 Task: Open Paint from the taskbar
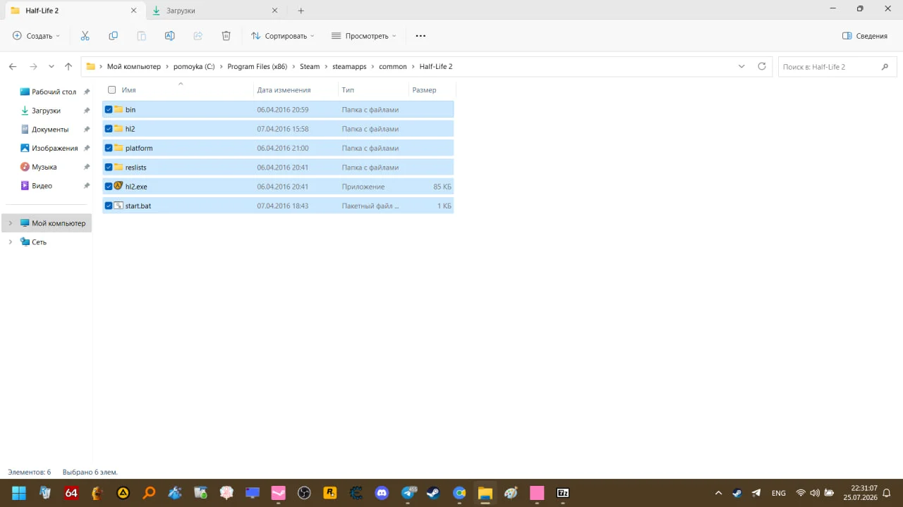[x=511, y=493]
